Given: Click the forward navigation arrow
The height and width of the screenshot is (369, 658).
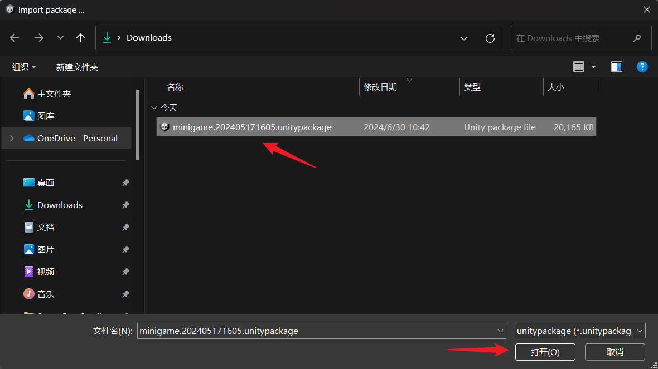Looking at the screenshot, I should [38, 37].
